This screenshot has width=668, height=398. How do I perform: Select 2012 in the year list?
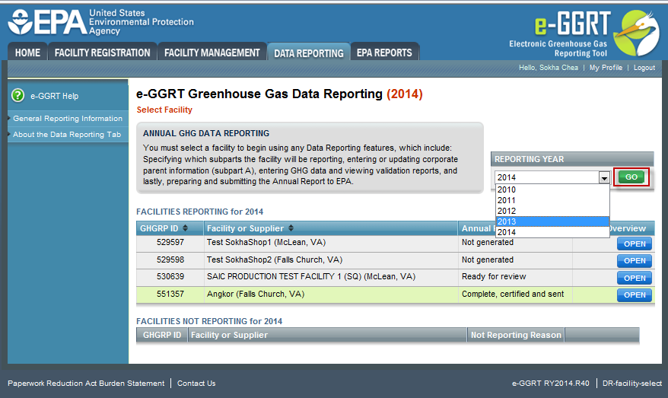click(552, 211)
